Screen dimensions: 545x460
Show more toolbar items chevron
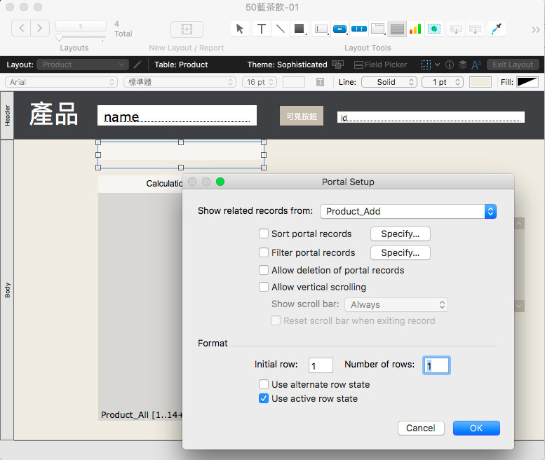535,30
